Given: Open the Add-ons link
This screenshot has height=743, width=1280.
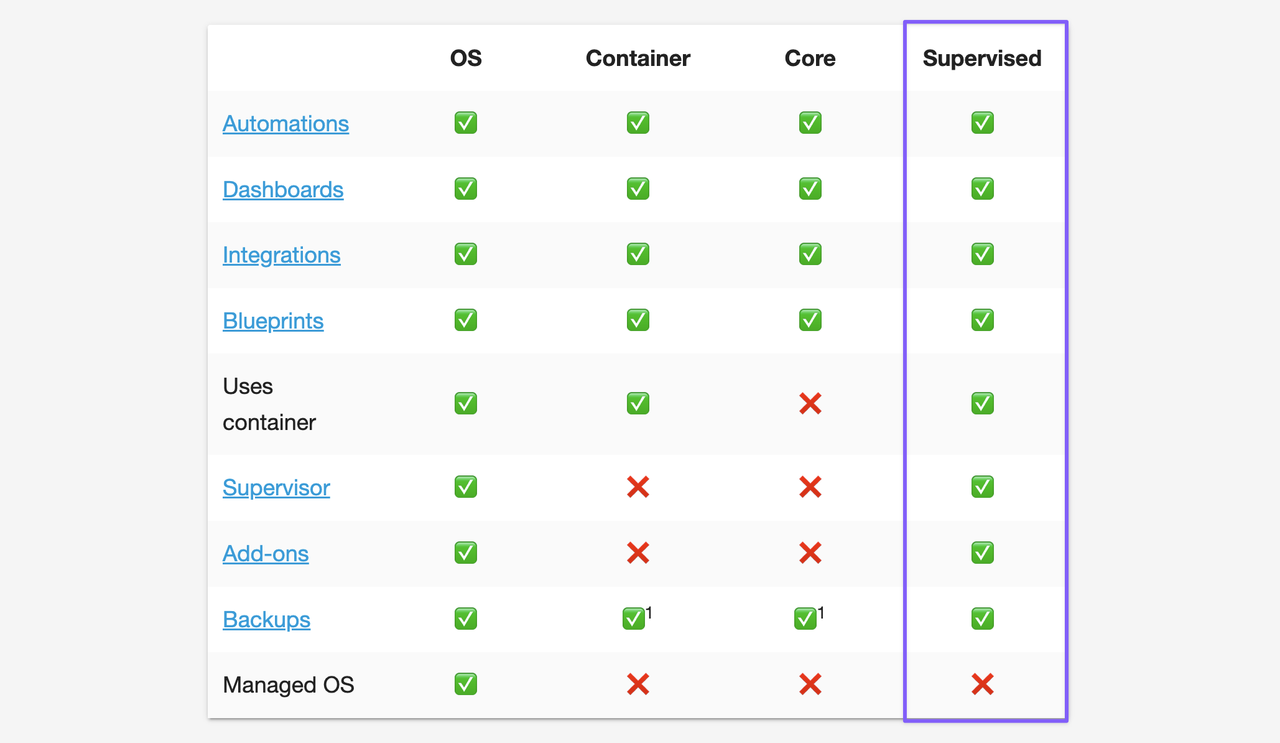Looking at the screenshot, I should [x=266, y=554].
